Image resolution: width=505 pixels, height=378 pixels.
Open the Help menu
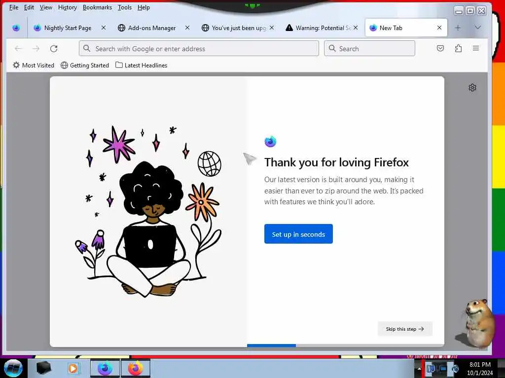[x=144, y=7]
